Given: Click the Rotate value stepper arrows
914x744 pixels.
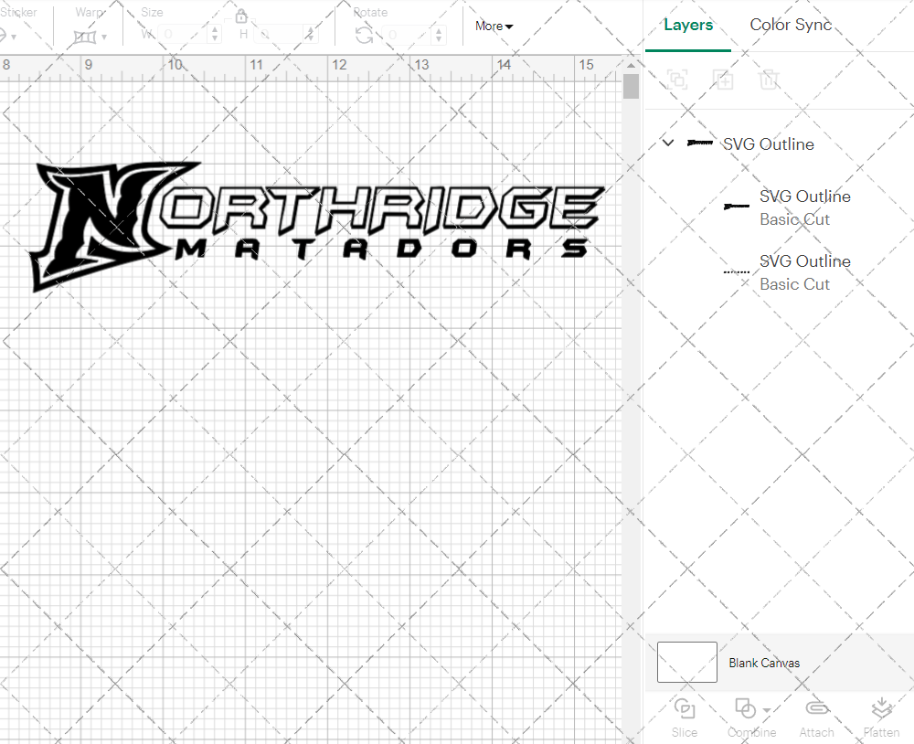Looking at the screenshot, I should click(440, 35).
